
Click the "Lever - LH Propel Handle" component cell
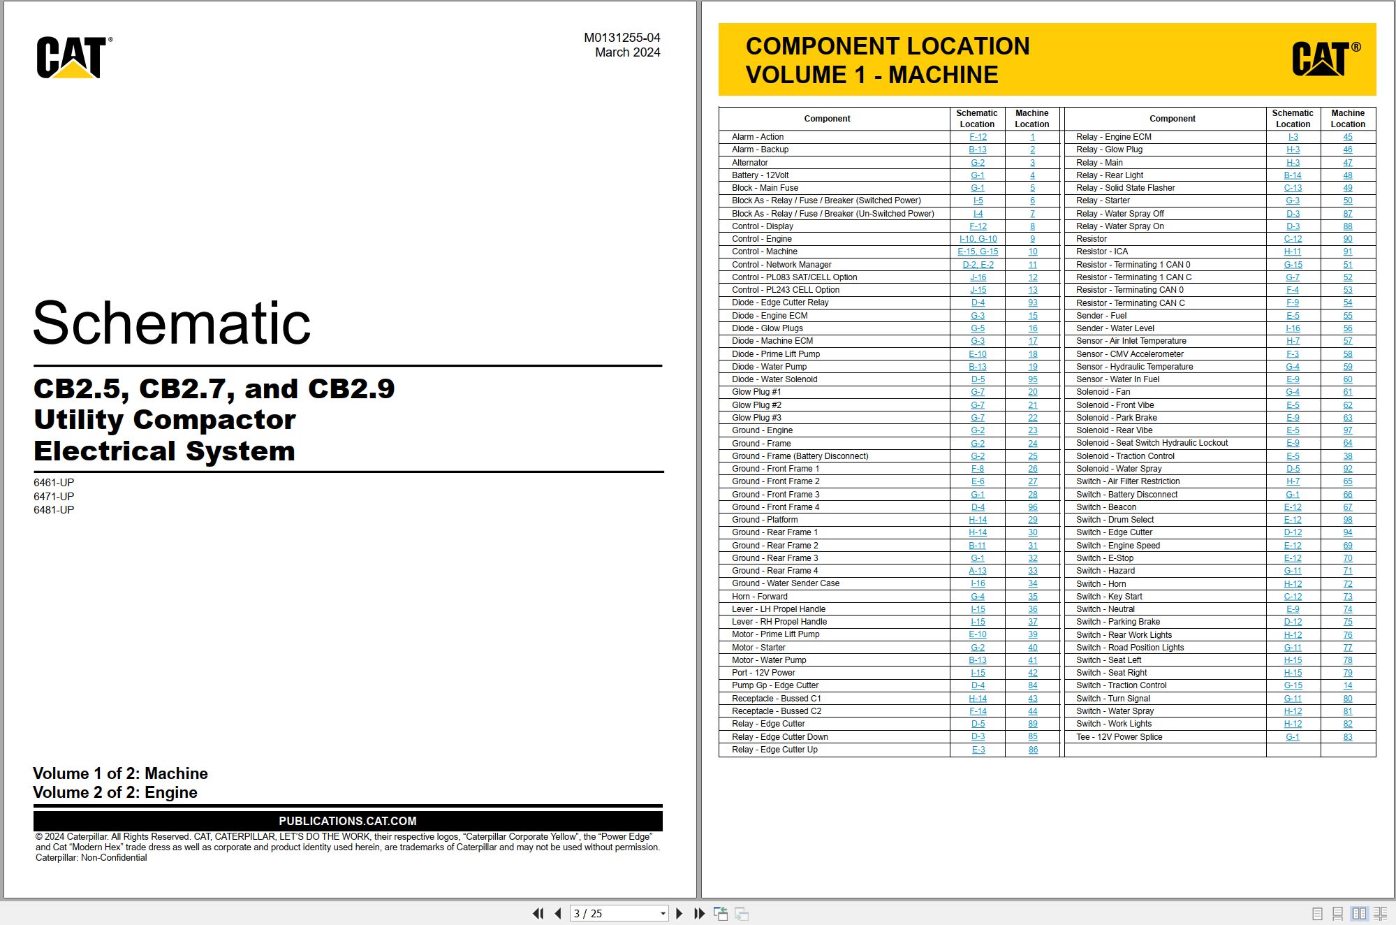click(x=835, y=609)
